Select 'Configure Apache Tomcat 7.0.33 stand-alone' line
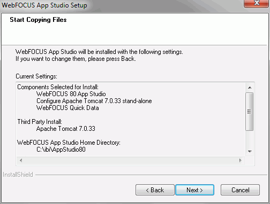The height and width of the screenshot is (204, 270). [94, 101]
